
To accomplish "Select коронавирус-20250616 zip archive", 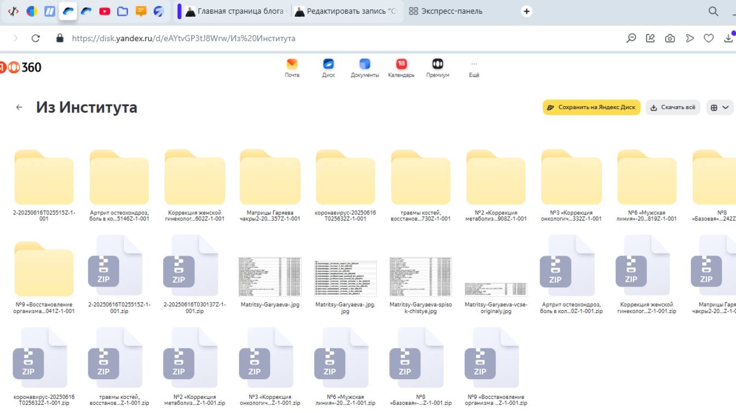I will coord(44,367).
